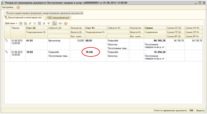Click the pencil Edit record icon
This screenshot has height=114, width=207.
(x=30, y=24)
